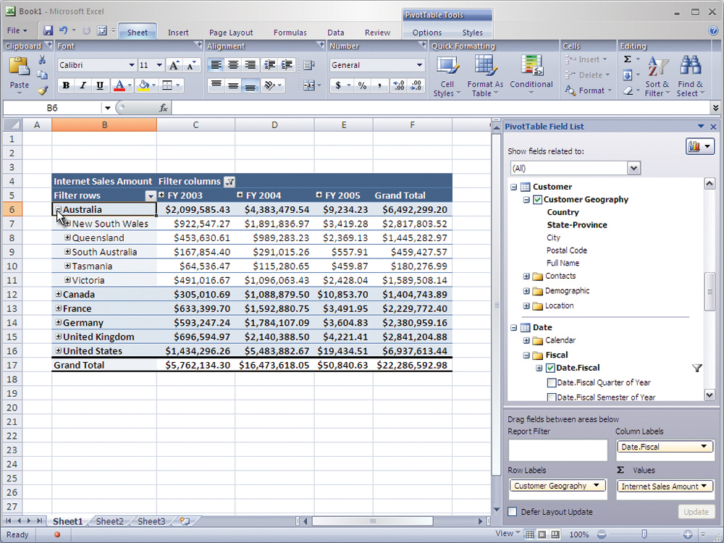
Task: Open Format As Table gallery
Action: click(485, 76)
